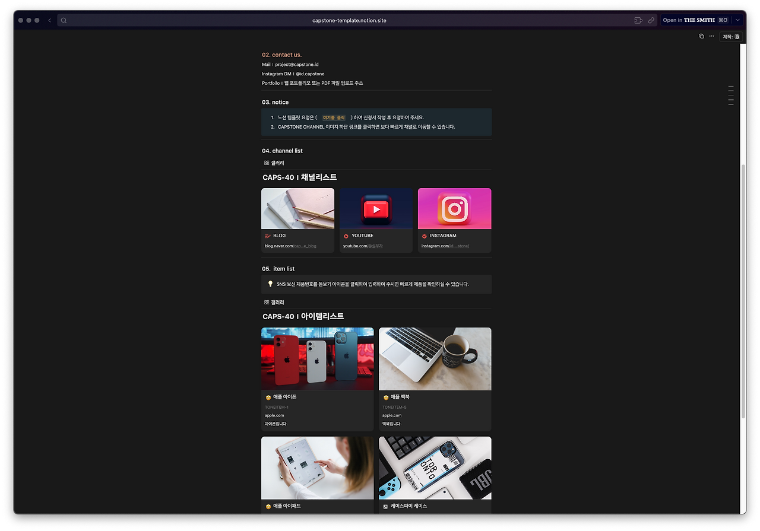This screenshot has width=760, height=531.
Task: Click the lightbulb icon in the item list callout
Action: (x=270, y=284)
